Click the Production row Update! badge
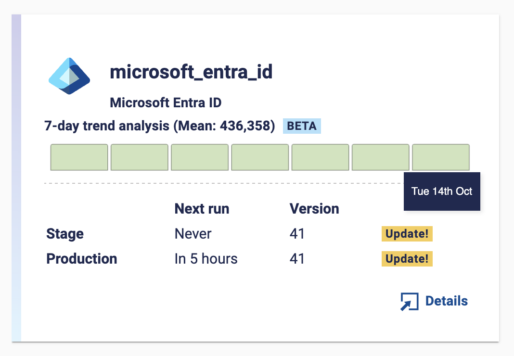Viewport: 514px width, 356px height. coord(407,259)
